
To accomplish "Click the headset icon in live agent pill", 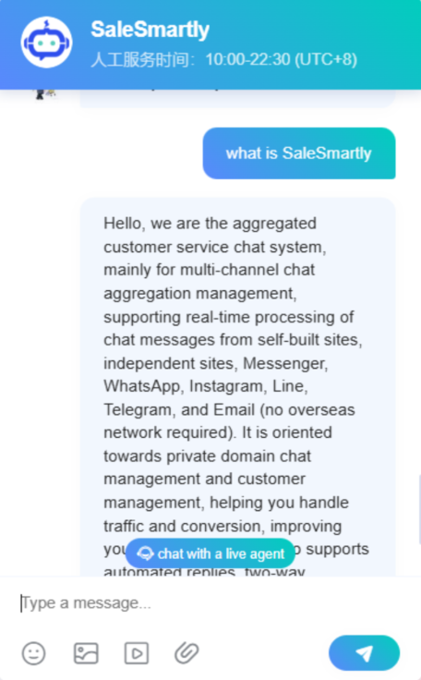I will pos(145,553).
